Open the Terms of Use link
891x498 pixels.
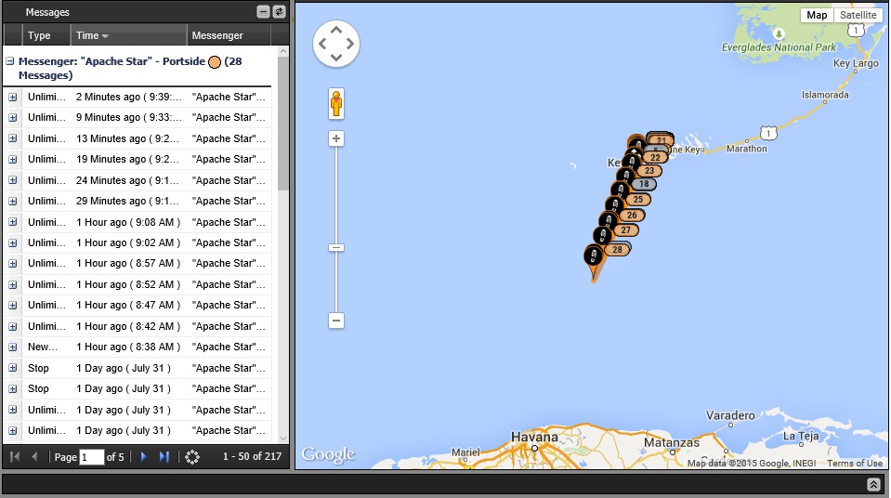pos(854,464)
